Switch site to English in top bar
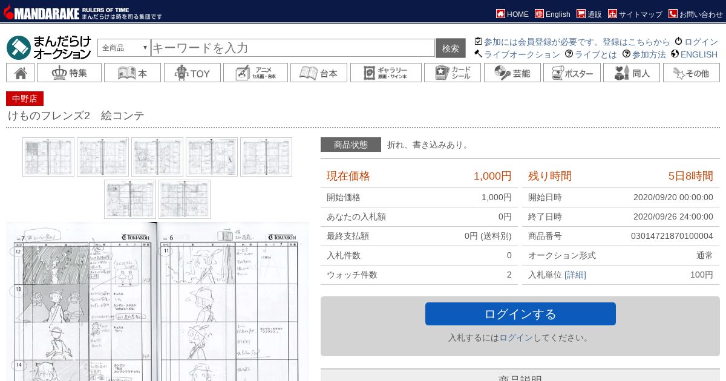 click(x=558, y=14)
